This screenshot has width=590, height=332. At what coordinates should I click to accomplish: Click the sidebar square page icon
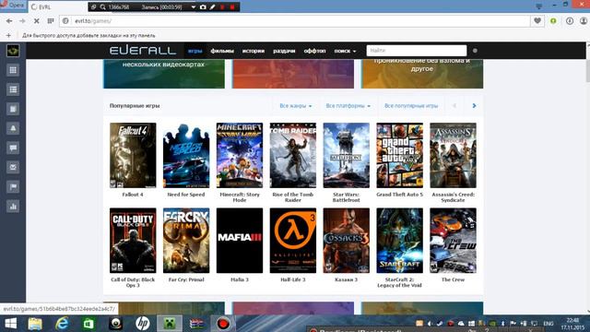point(13,109)
